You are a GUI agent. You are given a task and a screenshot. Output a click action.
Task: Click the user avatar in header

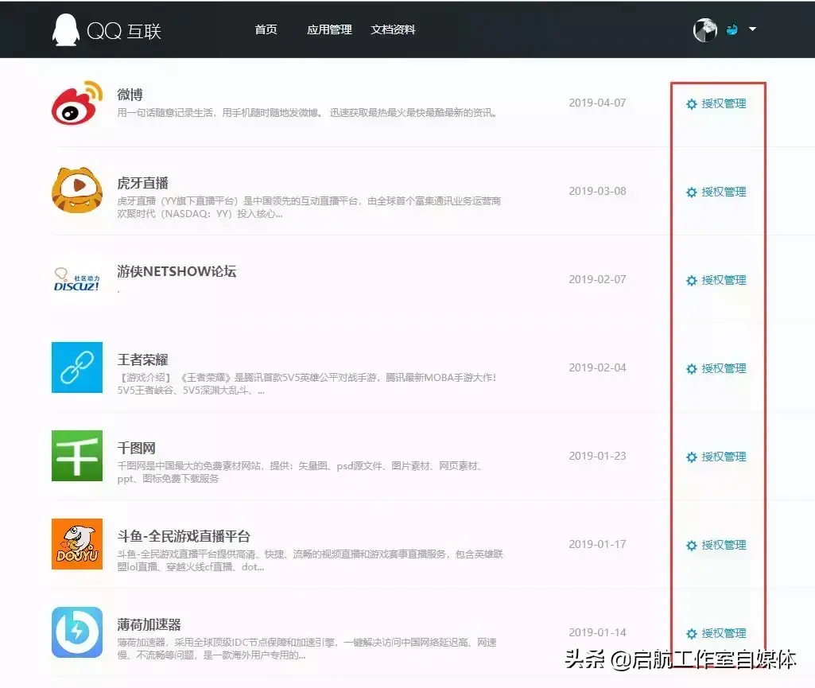click(704, 29)
